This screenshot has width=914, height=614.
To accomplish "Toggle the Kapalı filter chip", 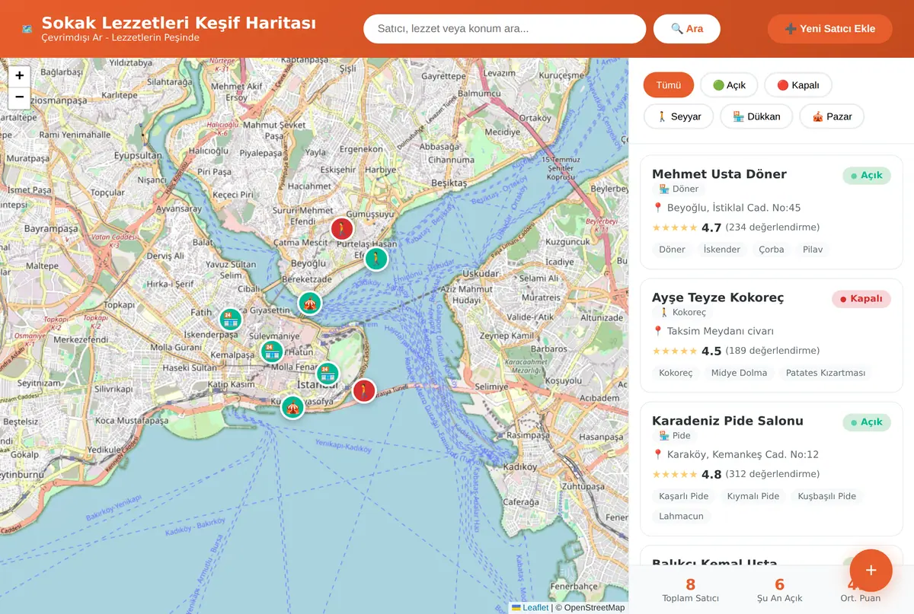I will click(x=798, y=85).
